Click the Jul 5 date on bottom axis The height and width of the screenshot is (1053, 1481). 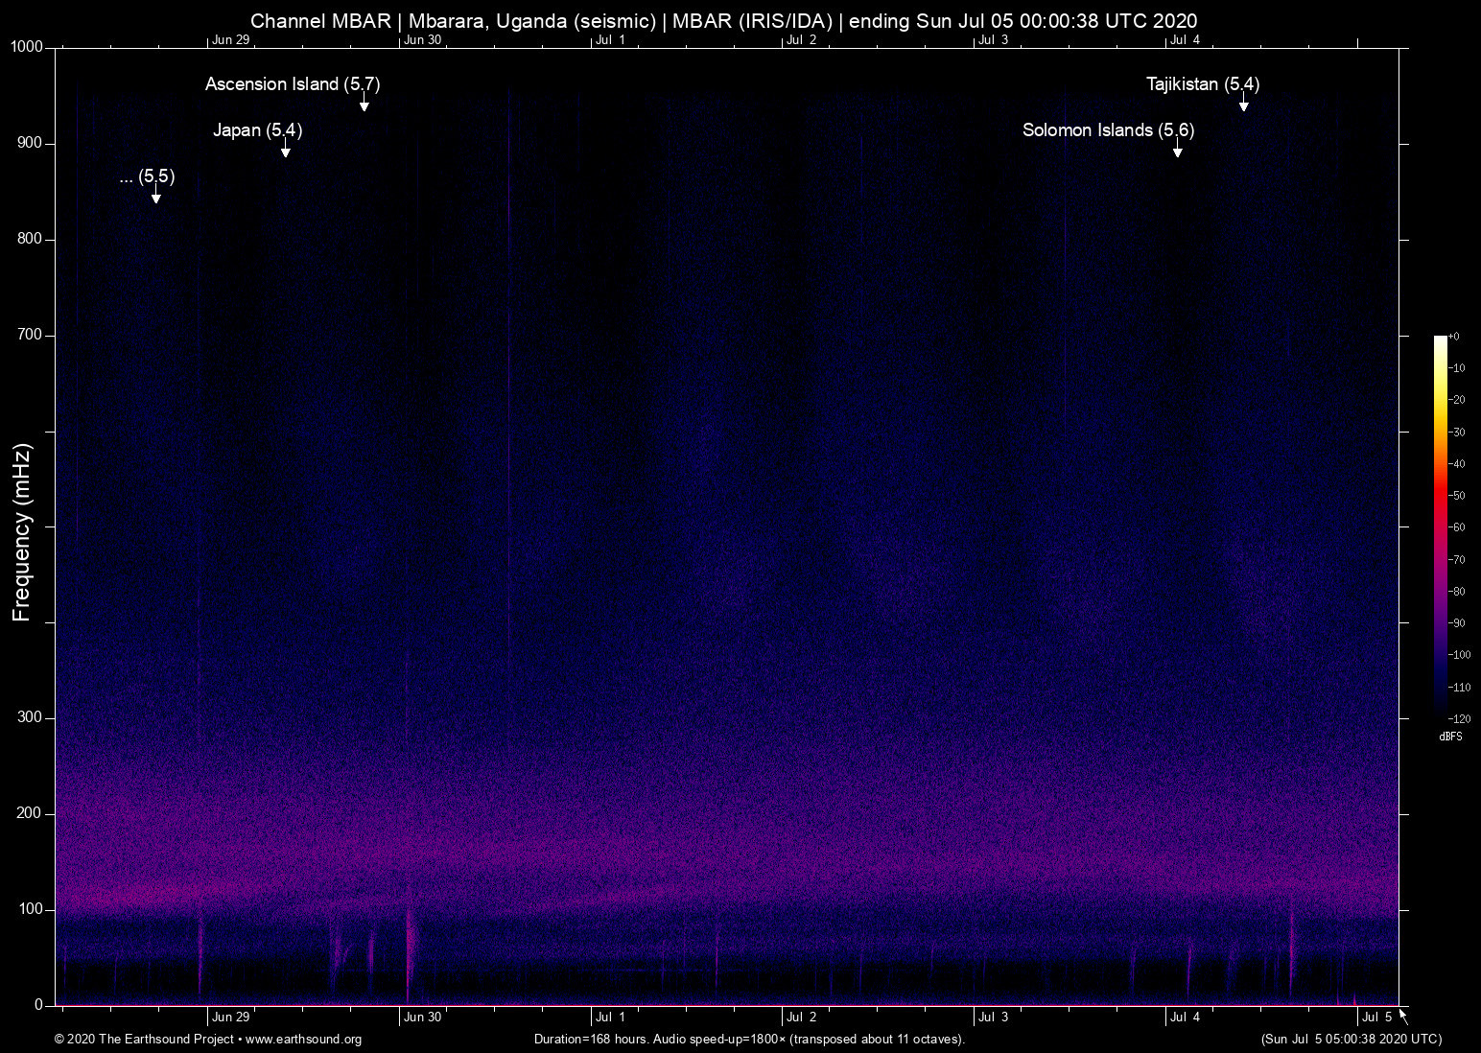coord(1376,1018)
